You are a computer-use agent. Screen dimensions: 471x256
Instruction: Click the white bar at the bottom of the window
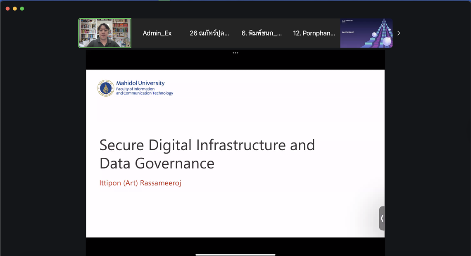pos(235,254)
